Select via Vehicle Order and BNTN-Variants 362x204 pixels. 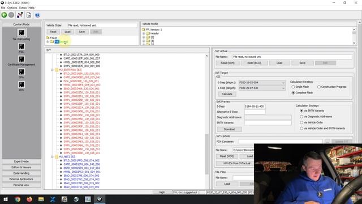click(x=301, y=129)
